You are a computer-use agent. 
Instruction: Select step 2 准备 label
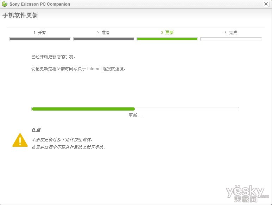click(103, 33)
